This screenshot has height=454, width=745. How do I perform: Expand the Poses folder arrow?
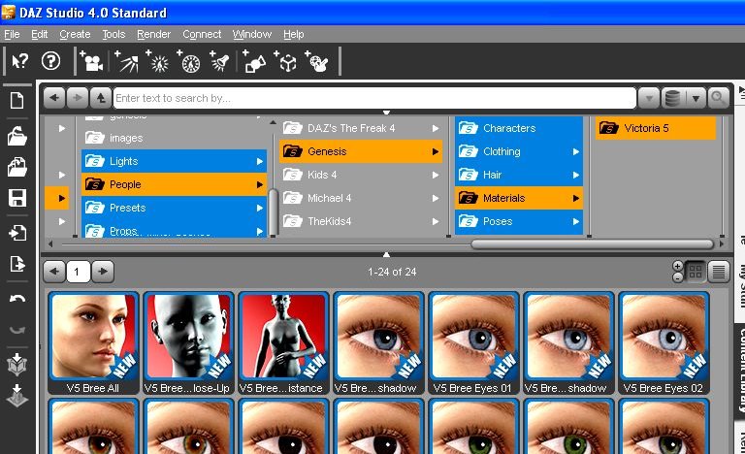click(x=576, y=221)
